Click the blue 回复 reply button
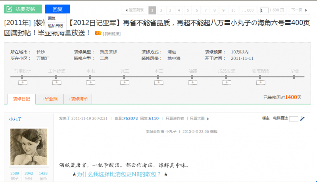The width and height of the screenshot is (317, 182). pos(58,9)
